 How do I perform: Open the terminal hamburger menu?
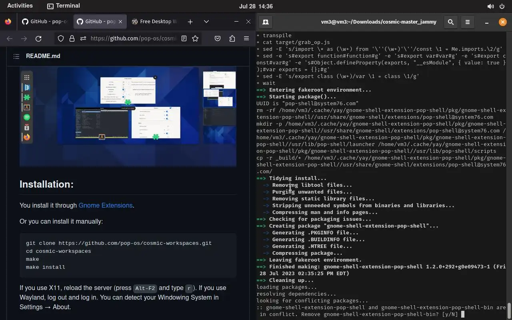point(468,22)
